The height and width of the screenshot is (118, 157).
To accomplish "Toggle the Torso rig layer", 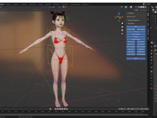I will coord(136,32).
